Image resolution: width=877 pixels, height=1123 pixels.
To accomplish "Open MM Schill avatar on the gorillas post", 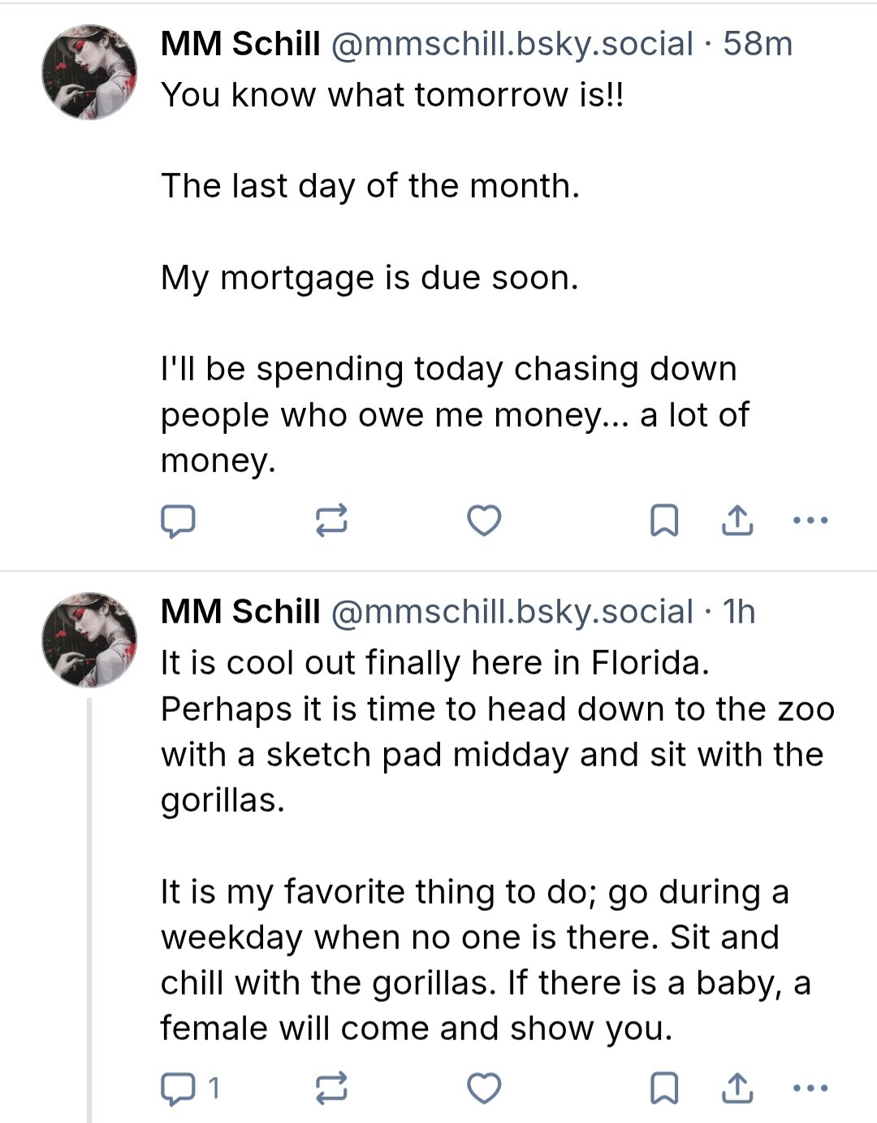I will coord(89,640).
